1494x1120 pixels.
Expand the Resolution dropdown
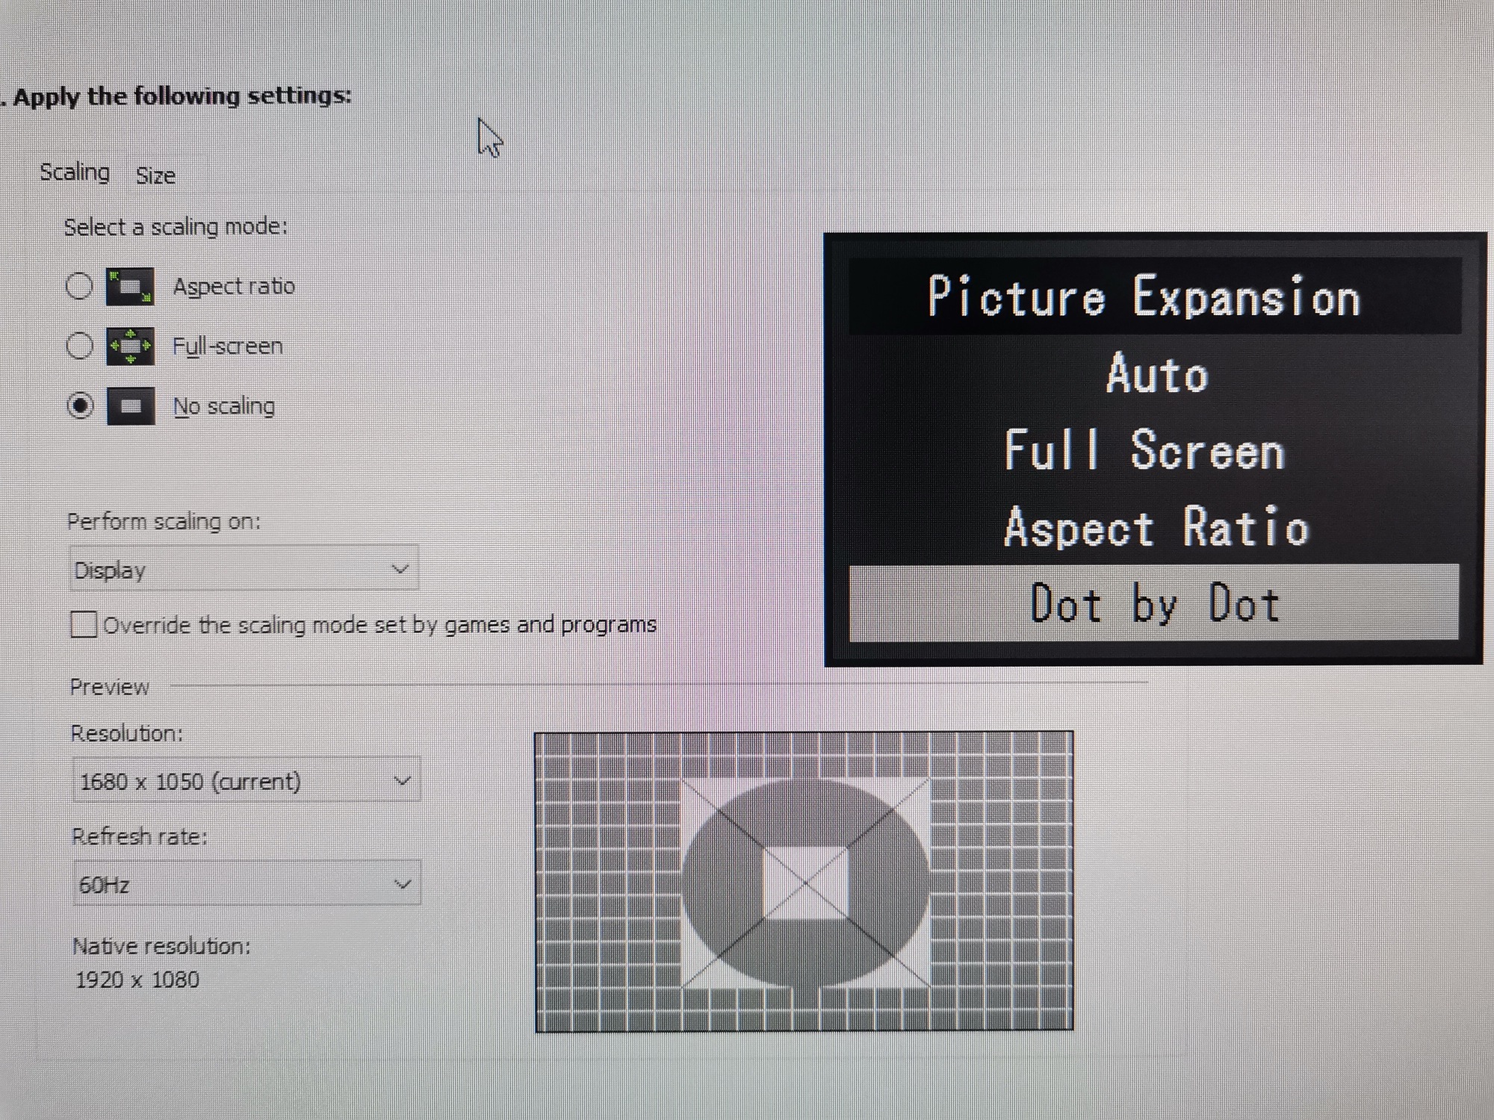click(x=247, y=781)
